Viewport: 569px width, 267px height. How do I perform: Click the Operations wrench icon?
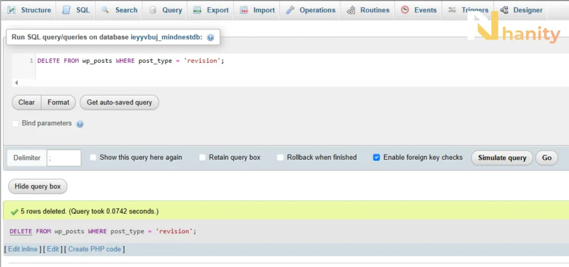coord(290,10)
